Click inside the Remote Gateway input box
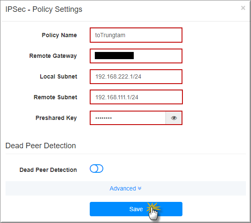251x223 pixels. pos(136,56)
